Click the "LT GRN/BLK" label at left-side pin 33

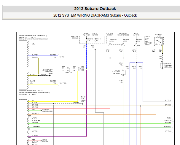(36, 127)
